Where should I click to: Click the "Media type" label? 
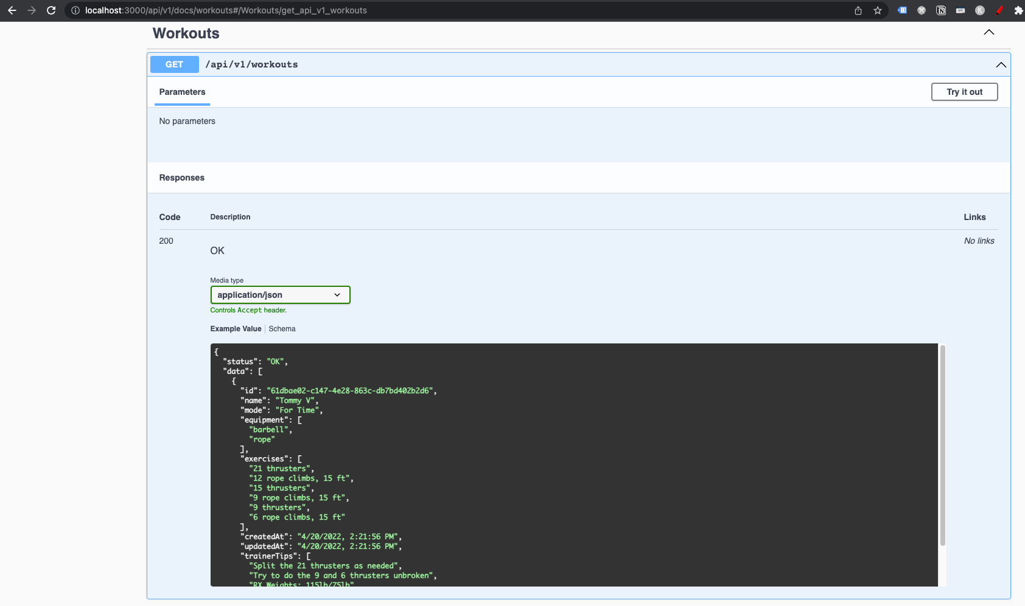[x=226, y=280]
